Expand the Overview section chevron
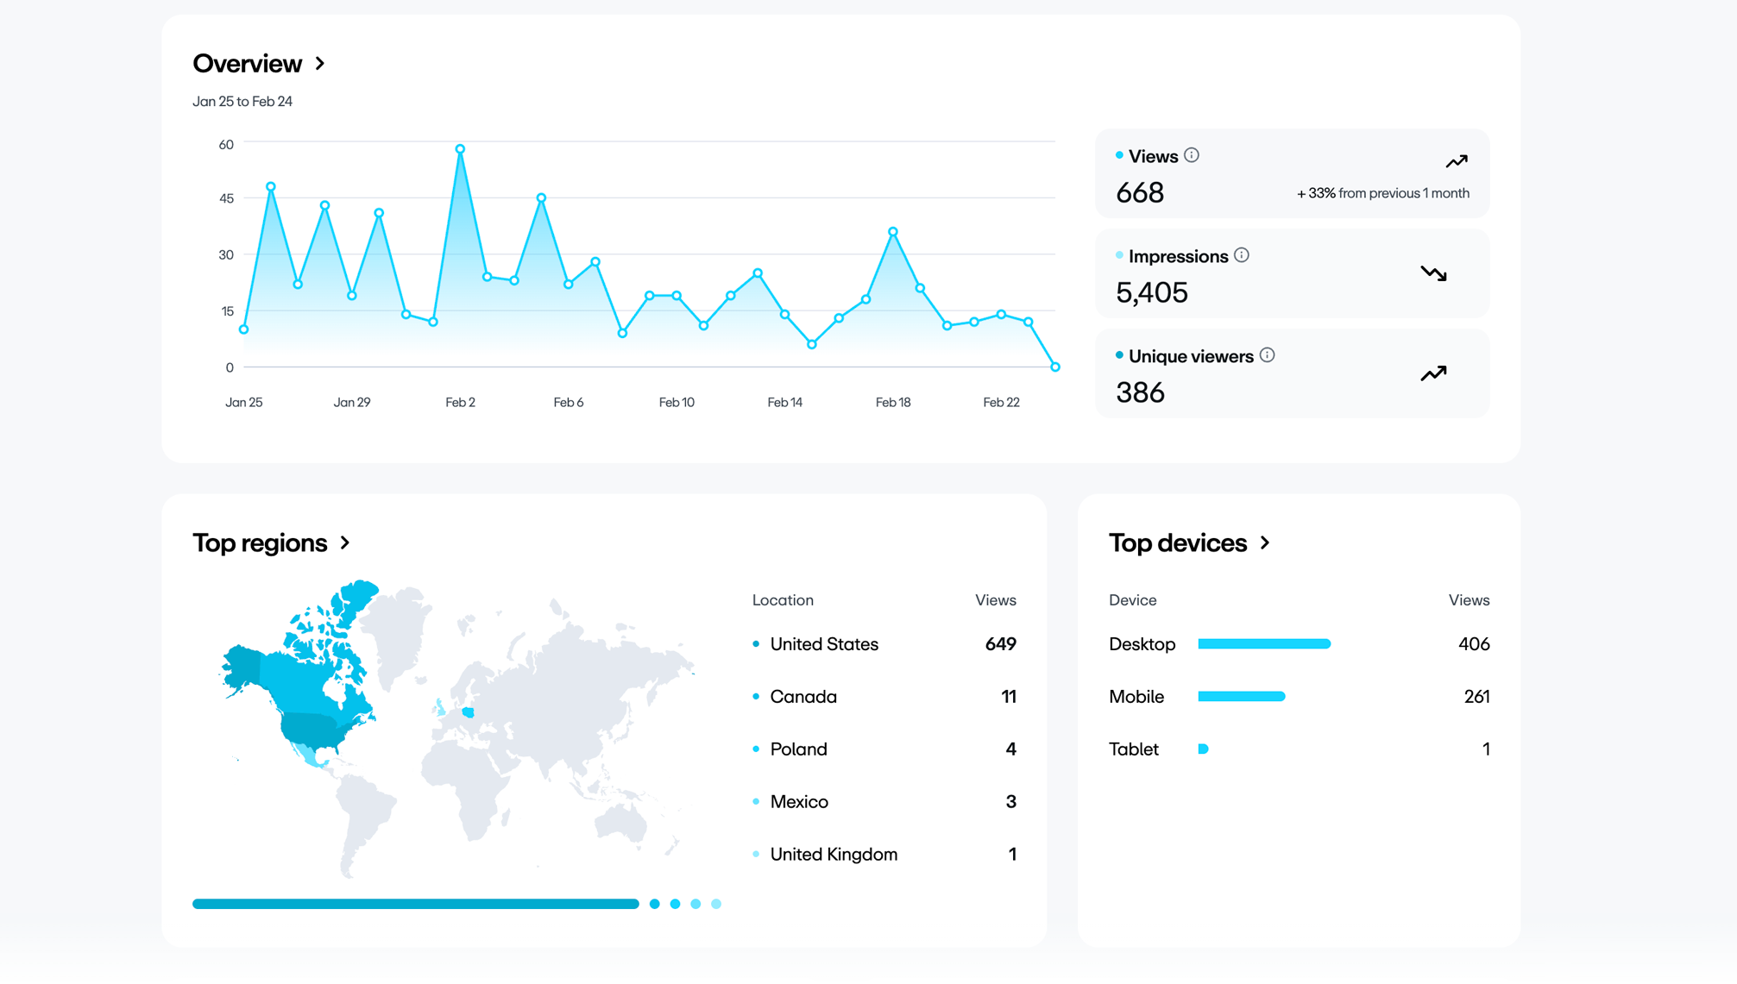The height and width of the screenshot is (984, 1737). coord(320,64)
